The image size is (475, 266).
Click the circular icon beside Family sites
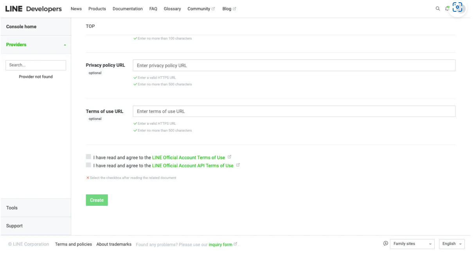coord(385,243)
